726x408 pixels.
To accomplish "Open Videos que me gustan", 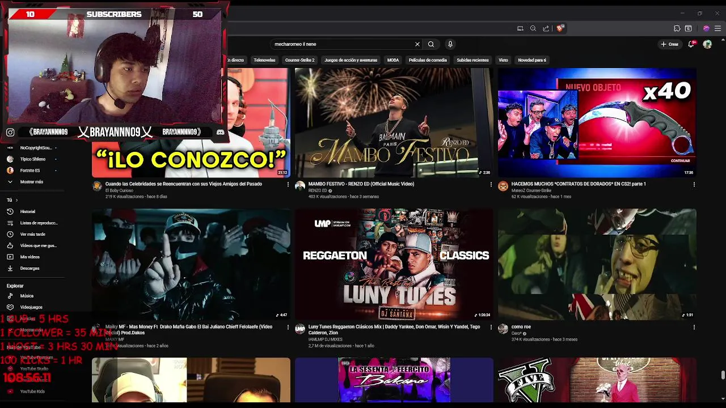I will click(x=33, y=245).
